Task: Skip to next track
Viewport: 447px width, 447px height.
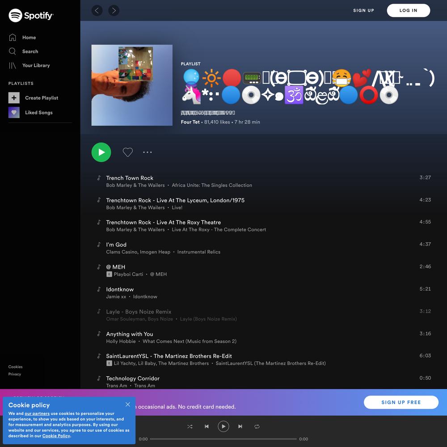Action: tap(240, 426)
